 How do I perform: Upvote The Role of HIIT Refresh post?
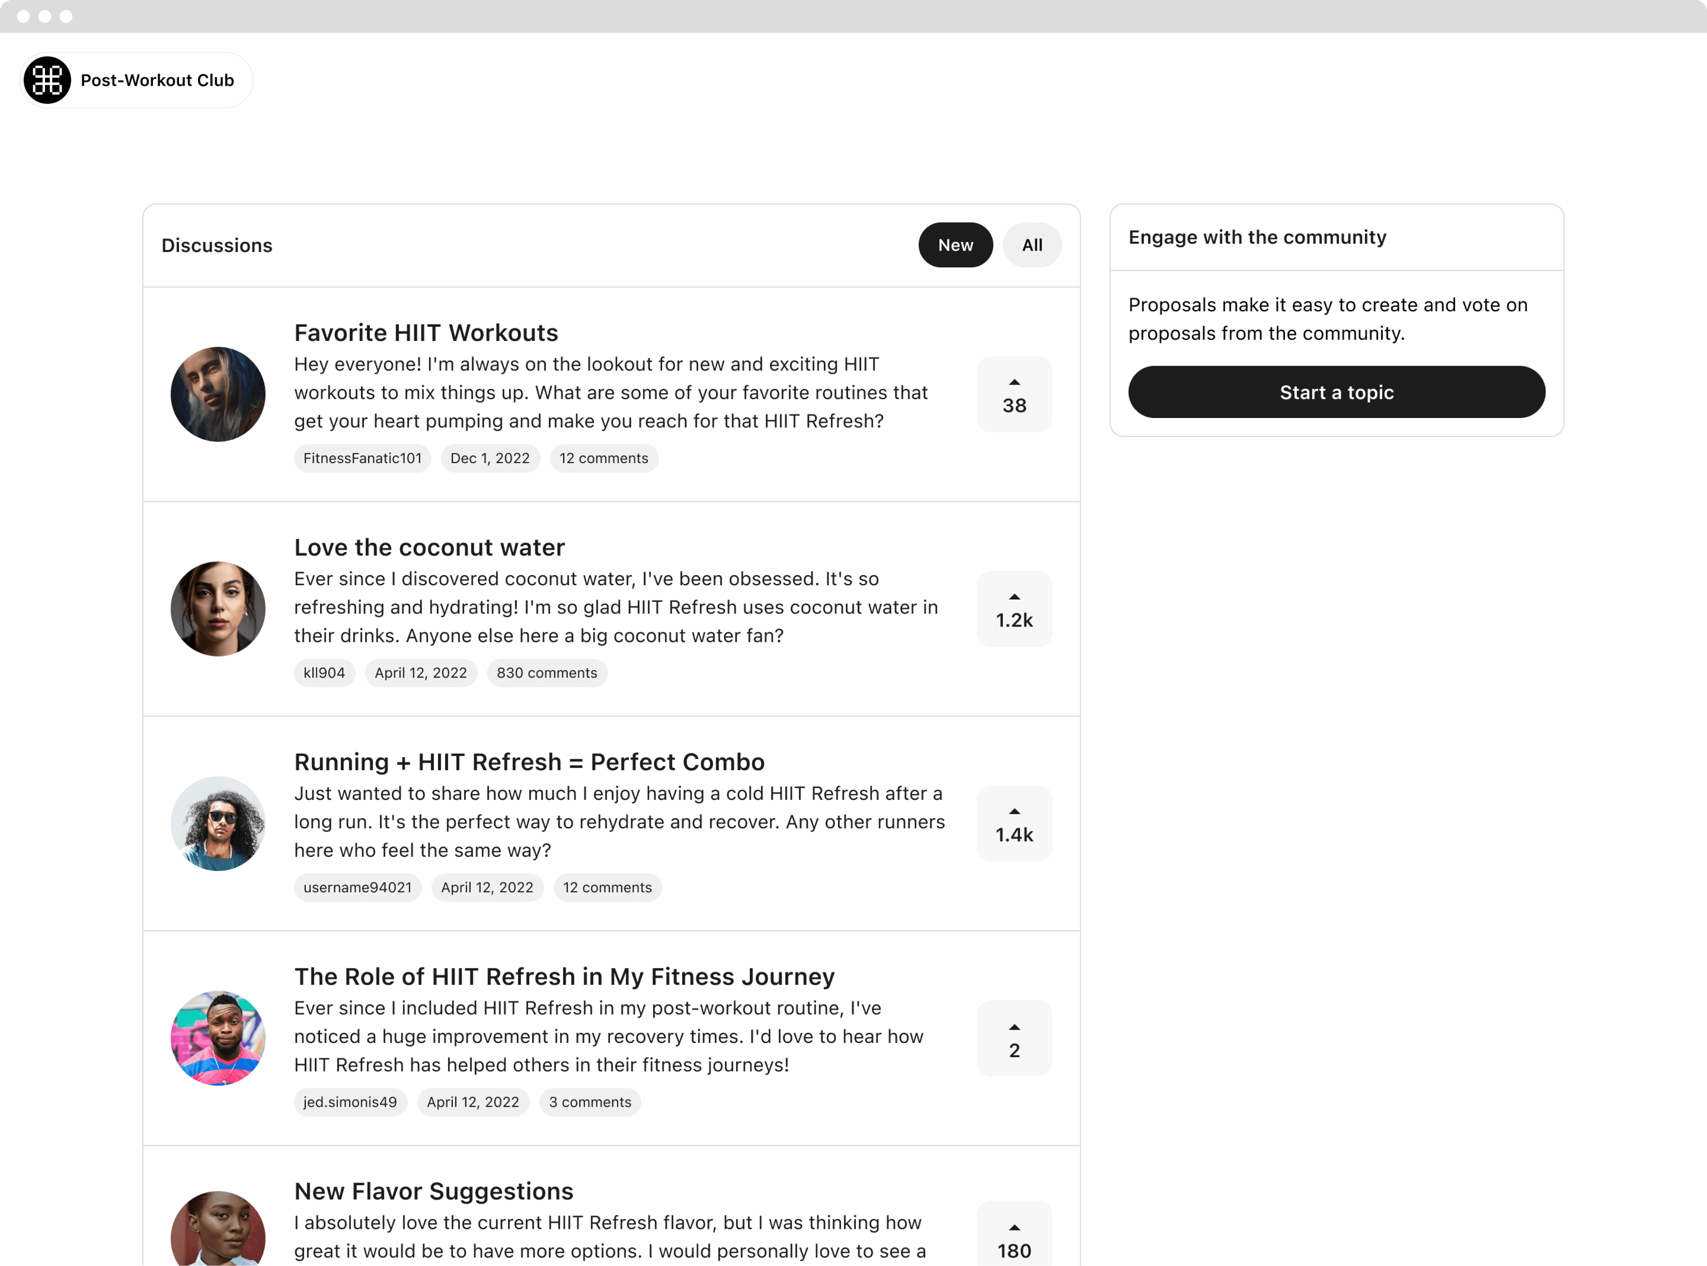(x=1014, y=1038)
